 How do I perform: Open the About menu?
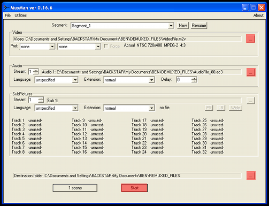tap(258, 16)
